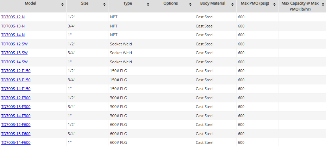View the TD700S-14-SW model details
This screenshot has height=146, width=326.
click(14, 62)
